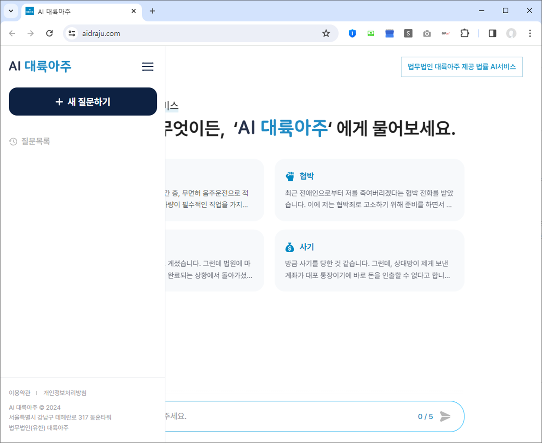Screen dimensions: 542x443
Task: Click the money bag icon on the 사기 card
Action: click(x=289, y=246)
